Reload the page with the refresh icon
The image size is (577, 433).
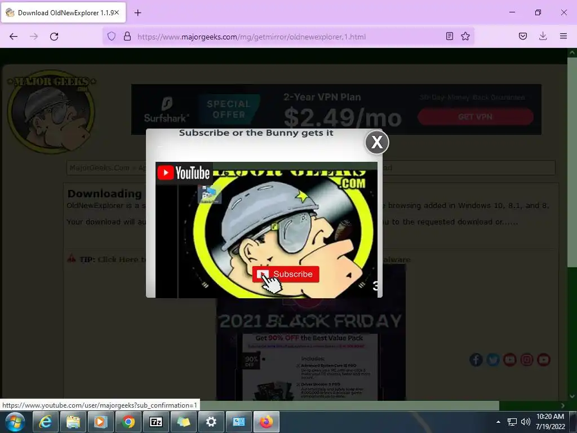coord(54,36)
